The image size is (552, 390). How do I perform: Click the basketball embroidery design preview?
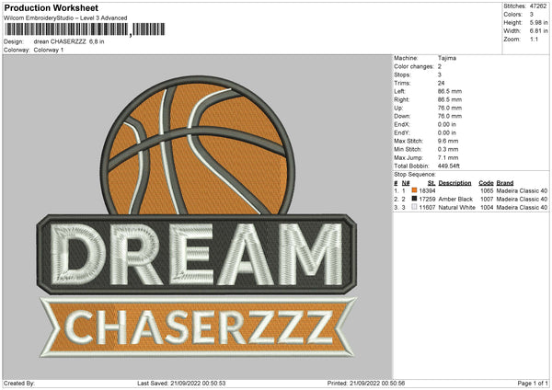pyautogui.click(x=197, y=217)
